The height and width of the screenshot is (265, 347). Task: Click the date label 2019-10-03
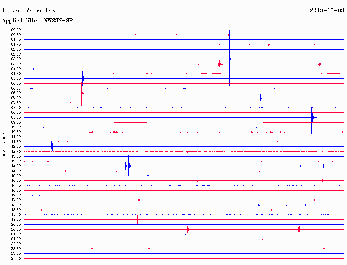pyautogui.click(x=327, y=10)
